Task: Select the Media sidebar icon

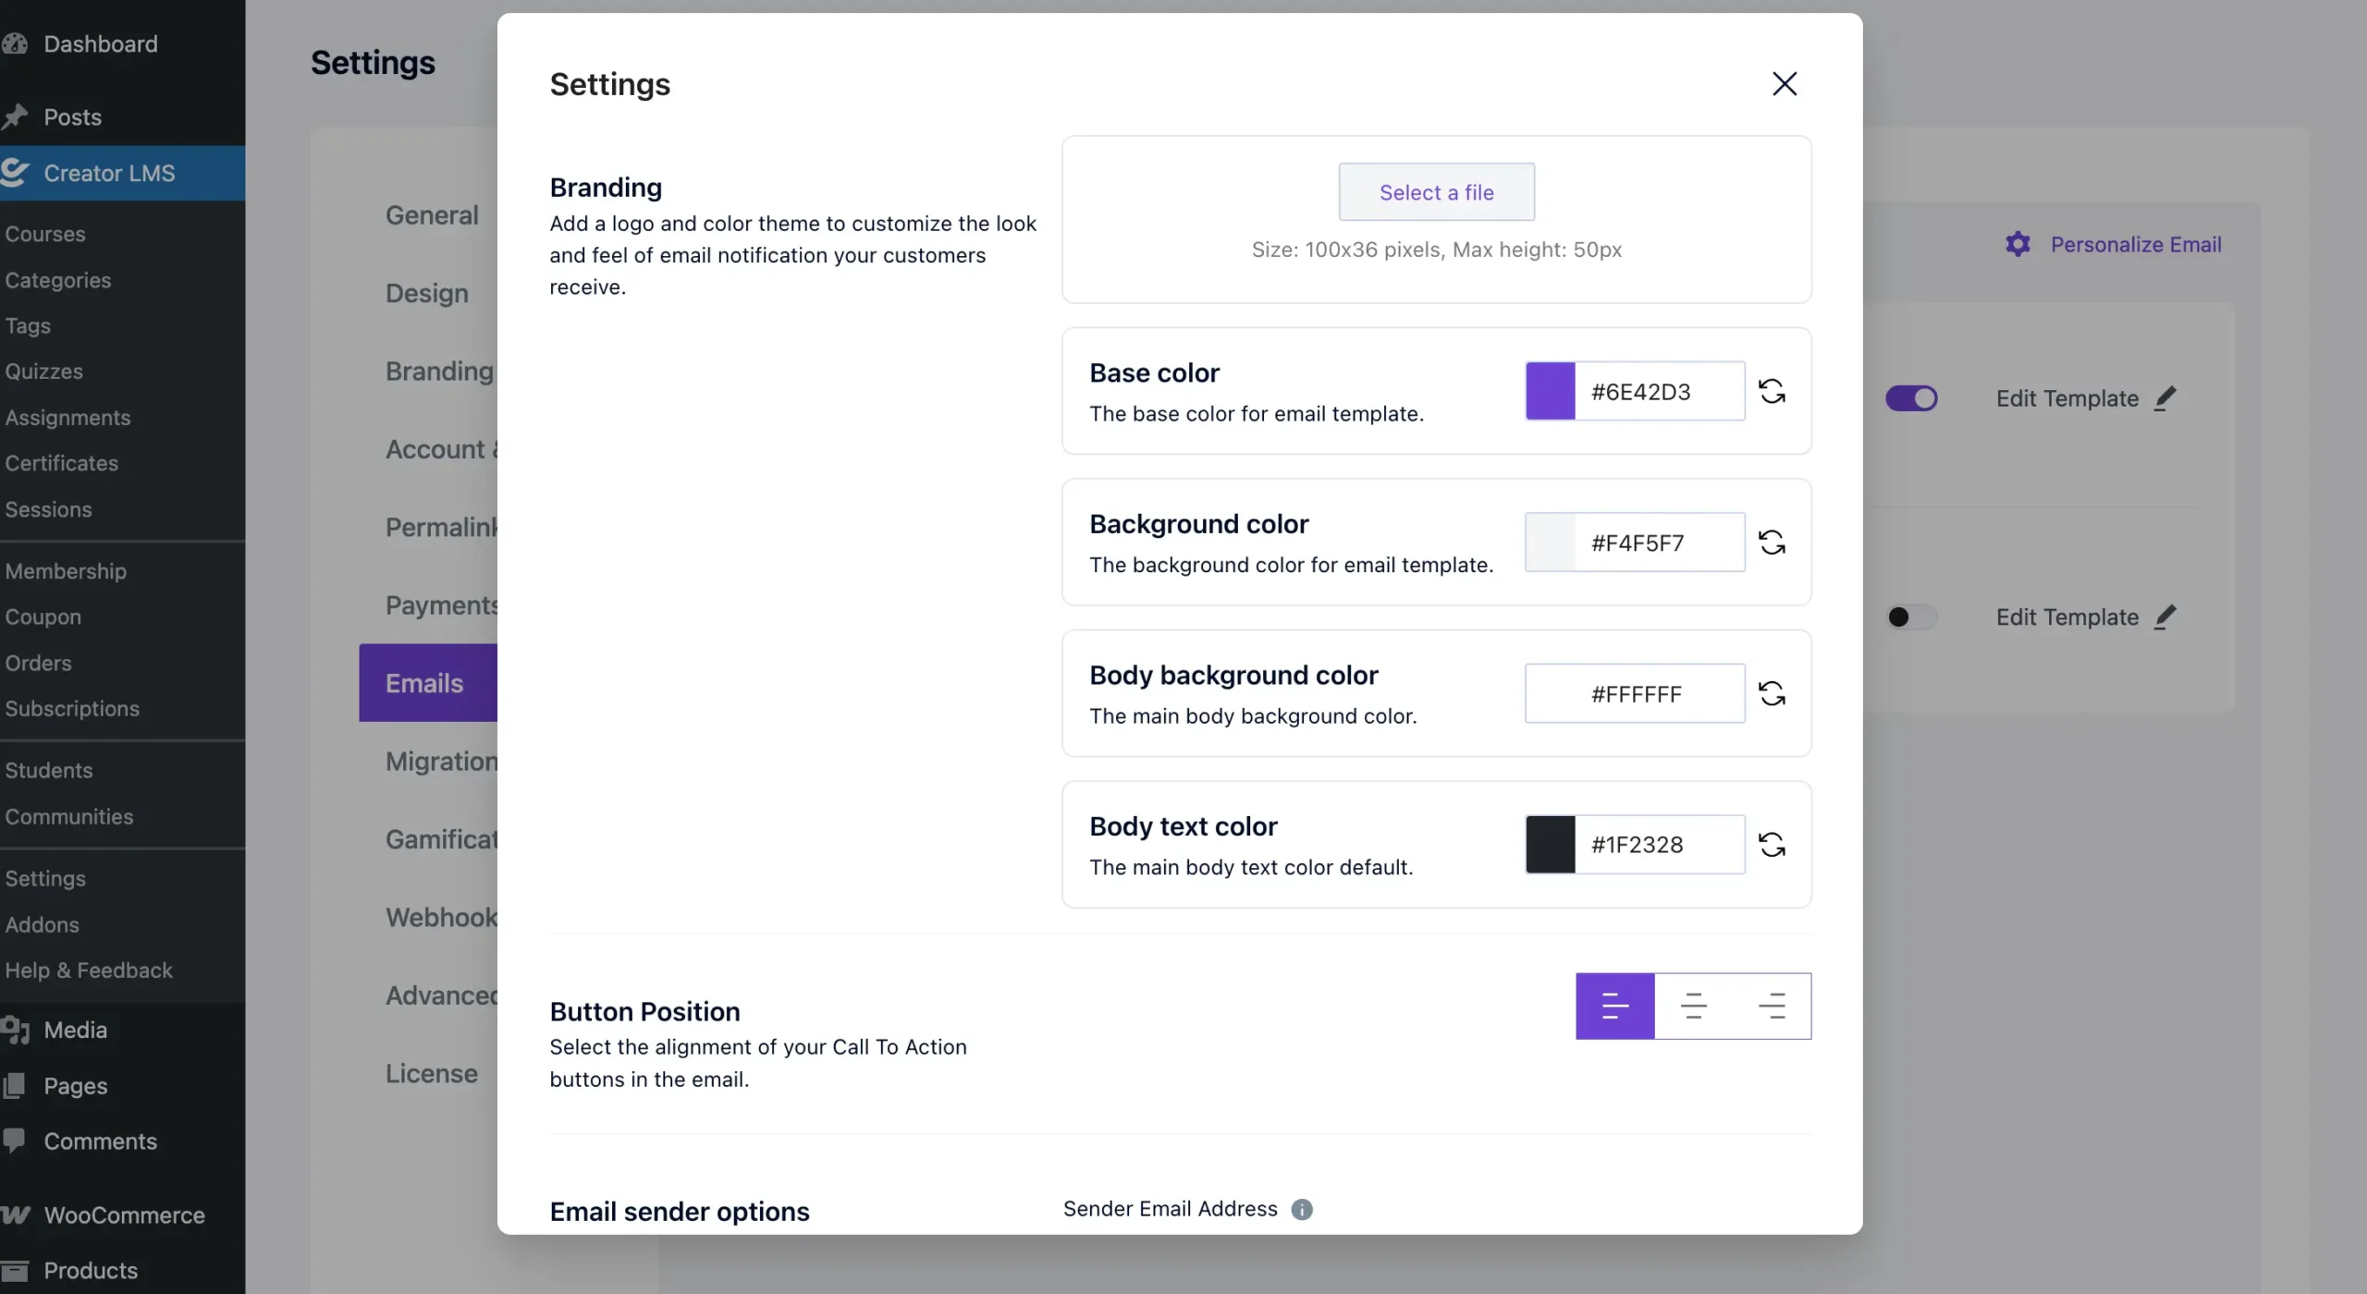Action: 16,1031
